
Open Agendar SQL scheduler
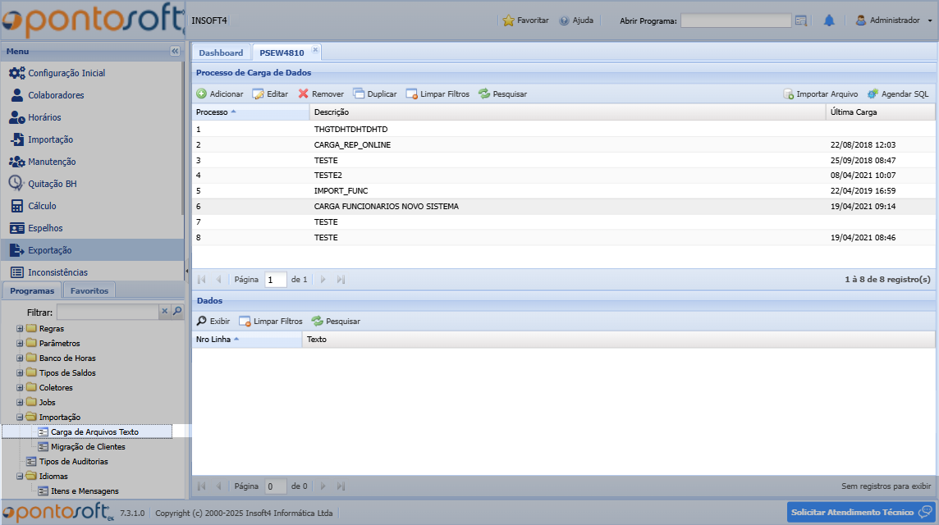[x=873, y=94]
